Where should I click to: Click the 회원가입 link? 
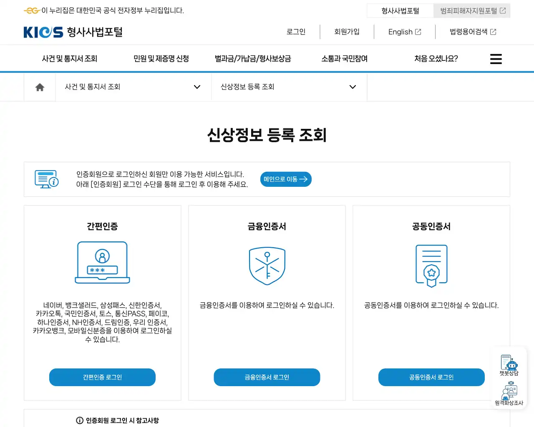[x=347, y=32]
